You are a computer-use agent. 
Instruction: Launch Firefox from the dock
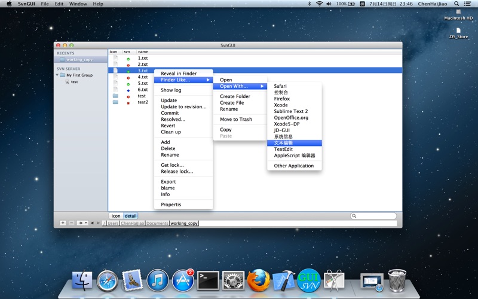[x=259, y=280]
